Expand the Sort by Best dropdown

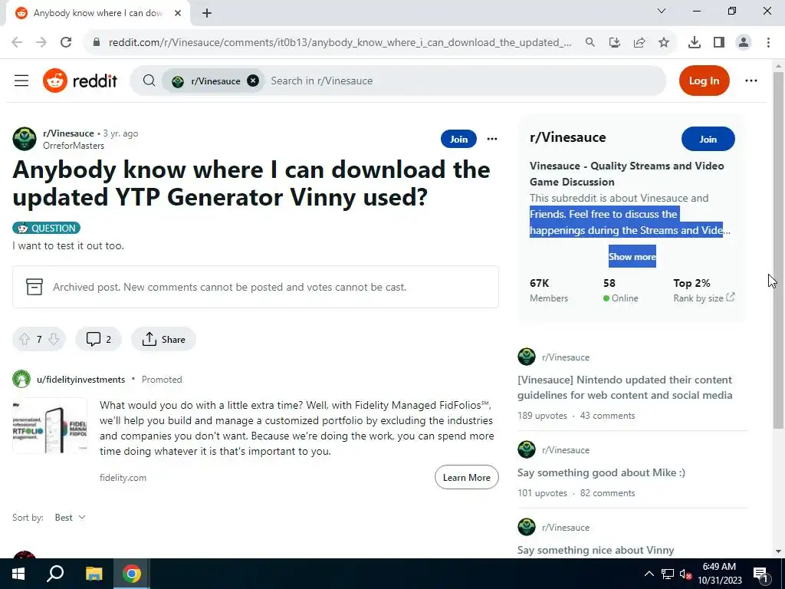tap(70, 518)
